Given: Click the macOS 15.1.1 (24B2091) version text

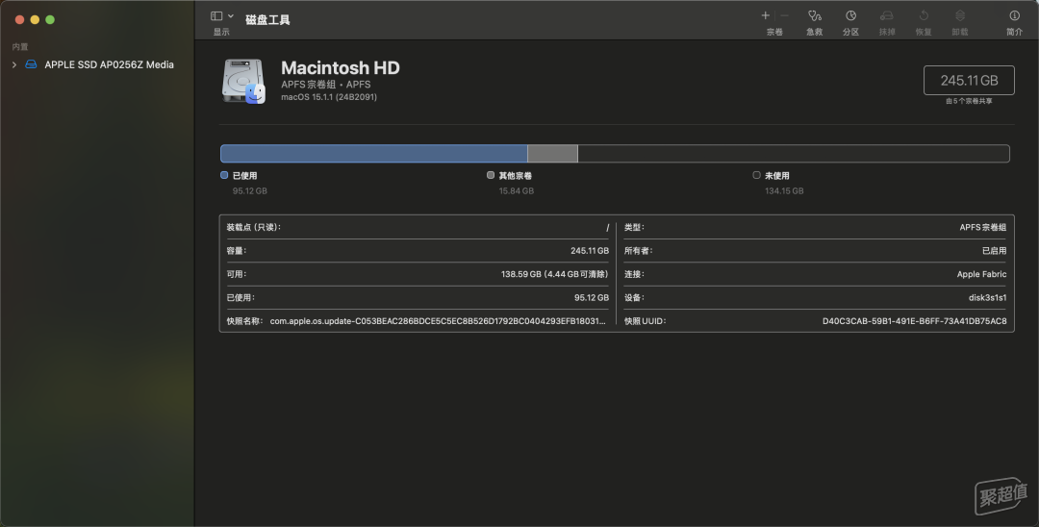Looking at the screenshot, I should pyautogui.click(x=329, y=97).
